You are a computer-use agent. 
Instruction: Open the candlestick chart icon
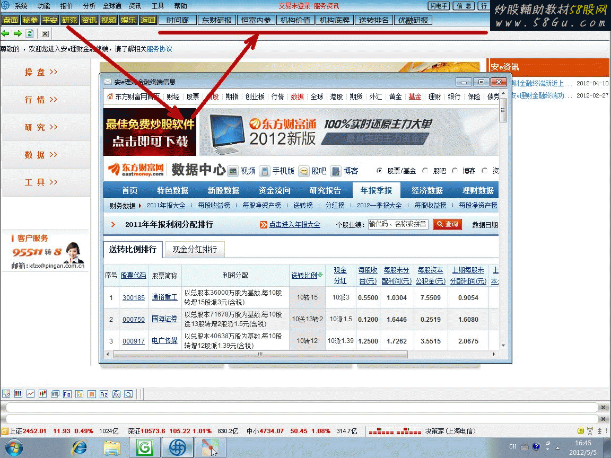(x=43, y=394)
